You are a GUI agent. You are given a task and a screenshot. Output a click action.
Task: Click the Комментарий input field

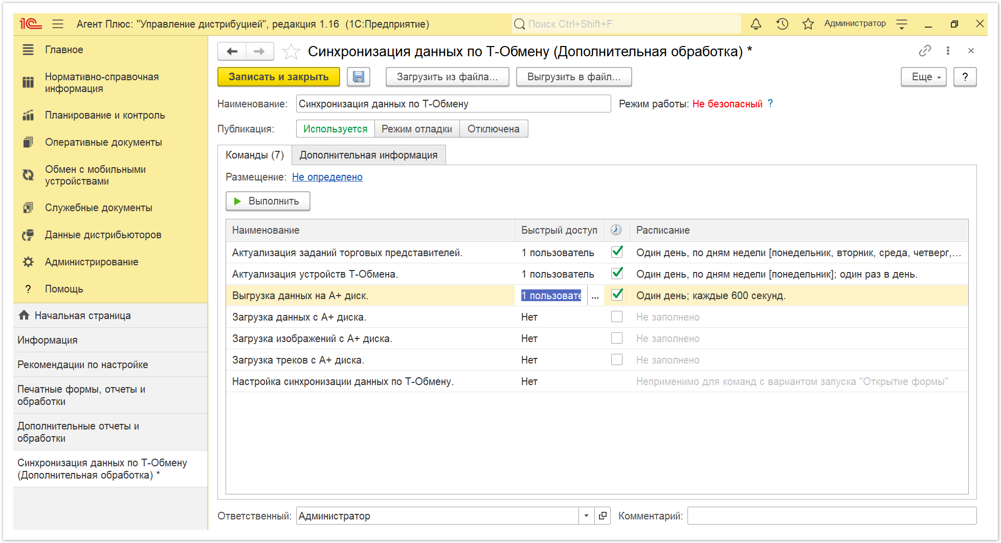point(832,516)
